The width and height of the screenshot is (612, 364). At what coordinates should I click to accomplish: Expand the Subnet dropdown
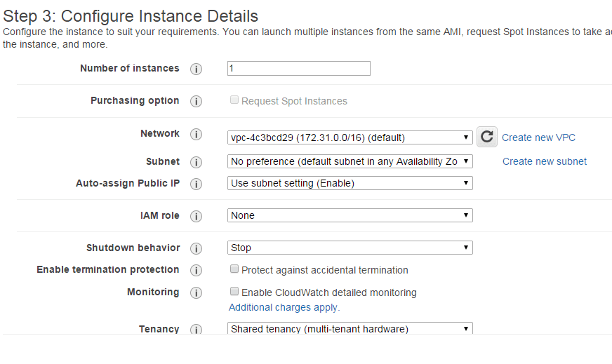pos(350,161)
